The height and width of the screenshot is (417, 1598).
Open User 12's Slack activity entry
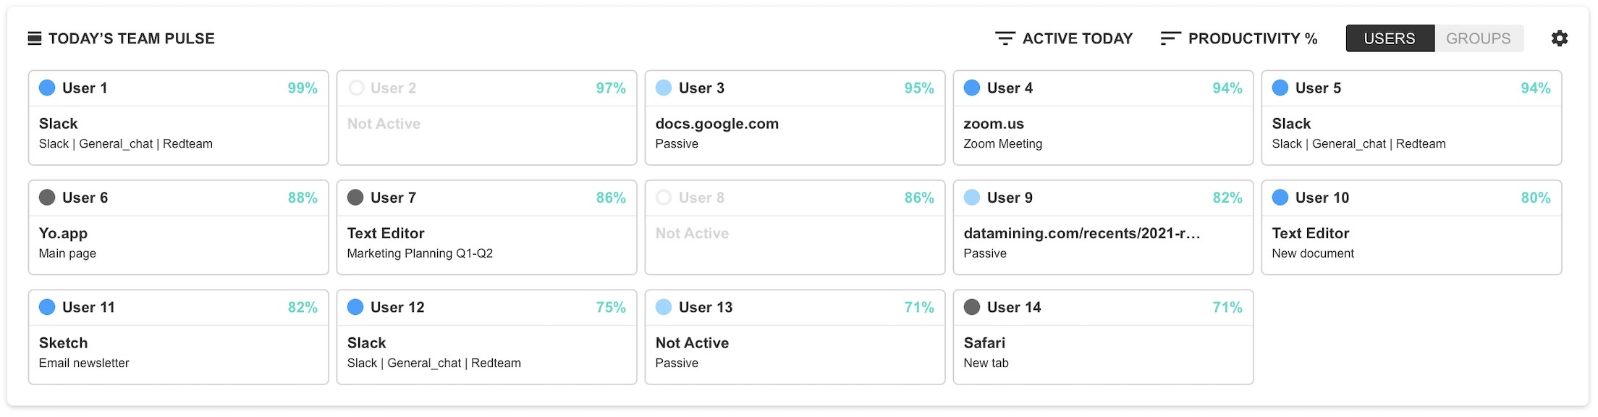click(x=486, y=353)
